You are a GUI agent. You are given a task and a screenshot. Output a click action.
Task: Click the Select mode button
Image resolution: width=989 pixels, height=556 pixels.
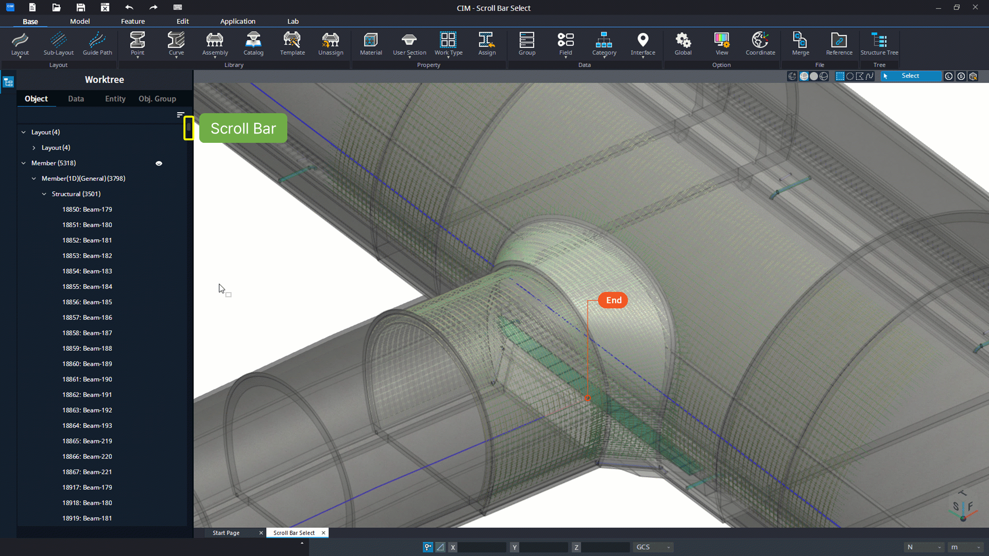(910, 76)
